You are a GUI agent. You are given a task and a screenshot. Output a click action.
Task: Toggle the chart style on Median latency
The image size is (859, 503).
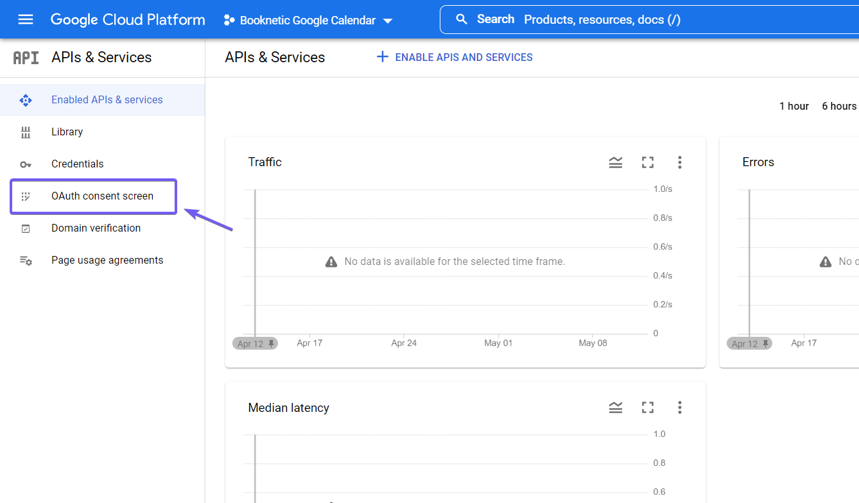[615, 407]
